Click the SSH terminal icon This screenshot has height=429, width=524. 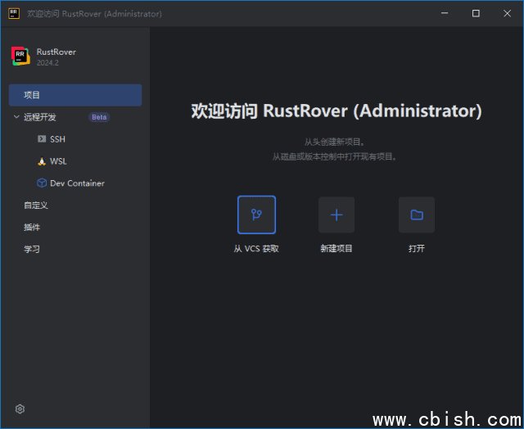(42, 138)
